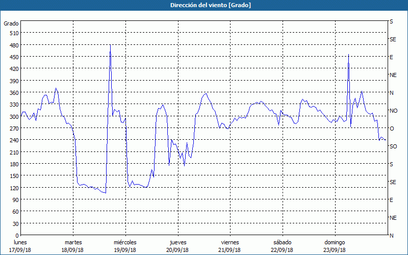Select the 'O' compass label on the right axis
Screen dimensions: 408x255
point(392,129)
